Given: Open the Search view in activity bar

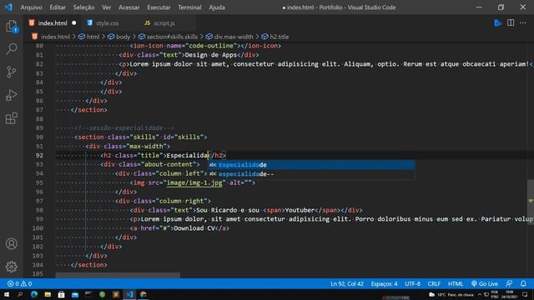Looking at the screenshot, I should pyautogui.click(x=11, y=49).
